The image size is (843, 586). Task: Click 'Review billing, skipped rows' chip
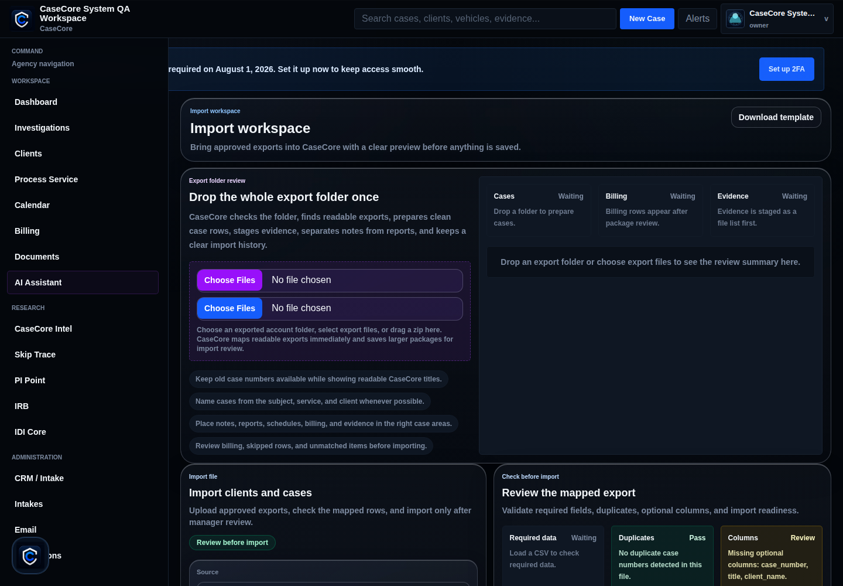click(x=311, y=446)
